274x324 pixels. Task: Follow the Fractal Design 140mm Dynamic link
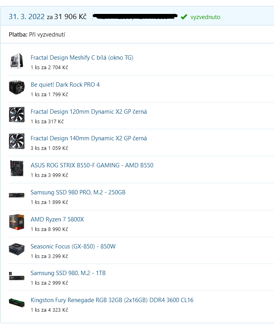tap(89, 138)
